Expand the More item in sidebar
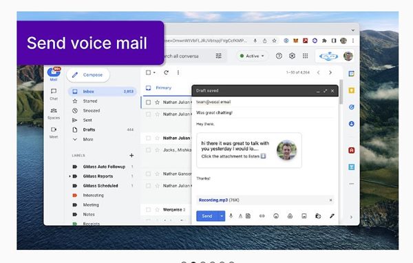The image size is (413, 263). pos(88,139)
